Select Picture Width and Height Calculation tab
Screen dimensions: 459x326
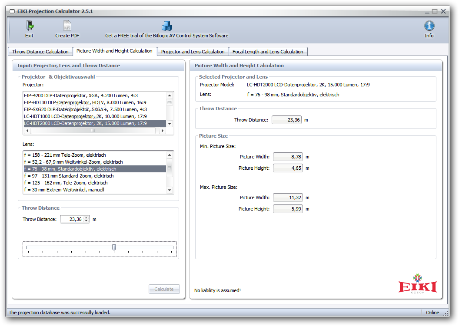pos(114,51)
